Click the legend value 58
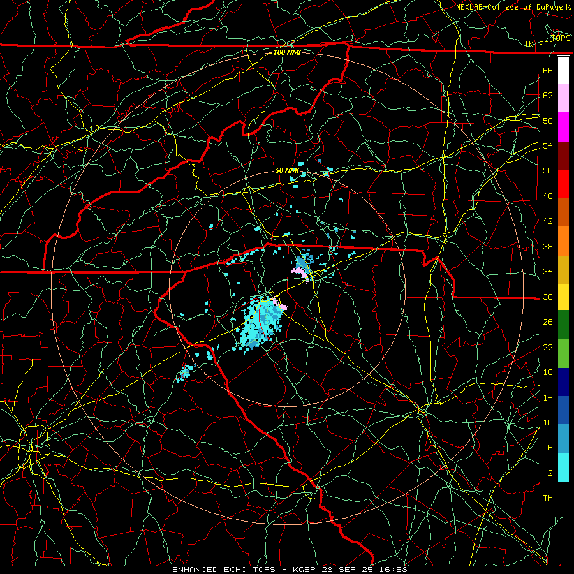 pos(548,121)
